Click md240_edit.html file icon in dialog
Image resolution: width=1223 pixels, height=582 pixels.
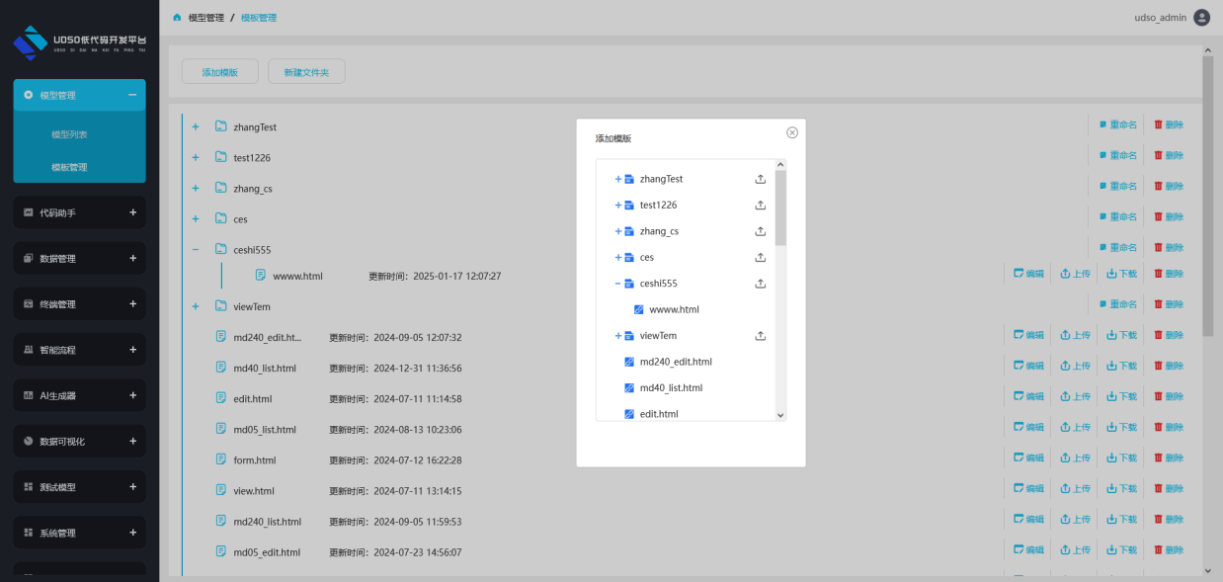click(629, 362)
